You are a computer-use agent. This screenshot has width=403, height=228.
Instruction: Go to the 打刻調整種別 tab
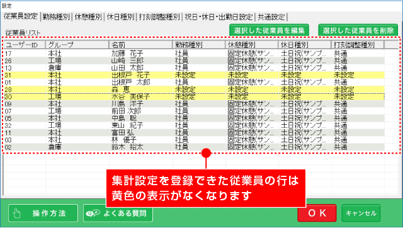(159, 17)
